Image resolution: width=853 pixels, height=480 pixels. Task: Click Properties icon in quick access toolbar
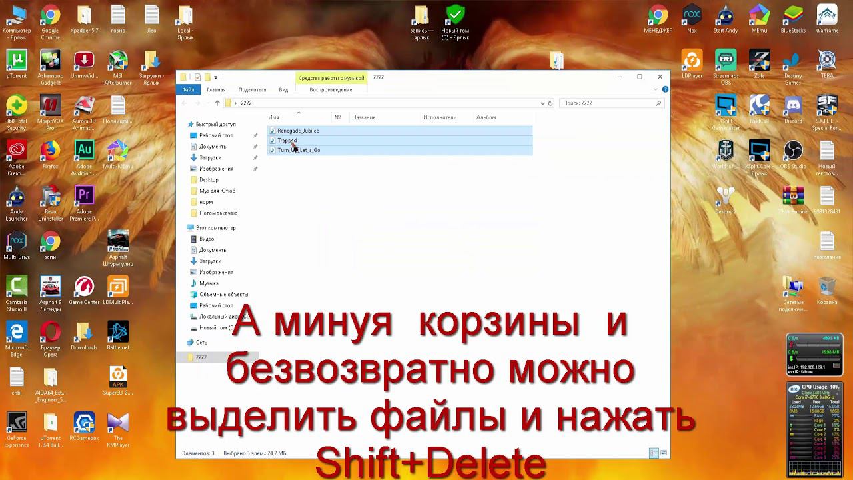point(197,77)
